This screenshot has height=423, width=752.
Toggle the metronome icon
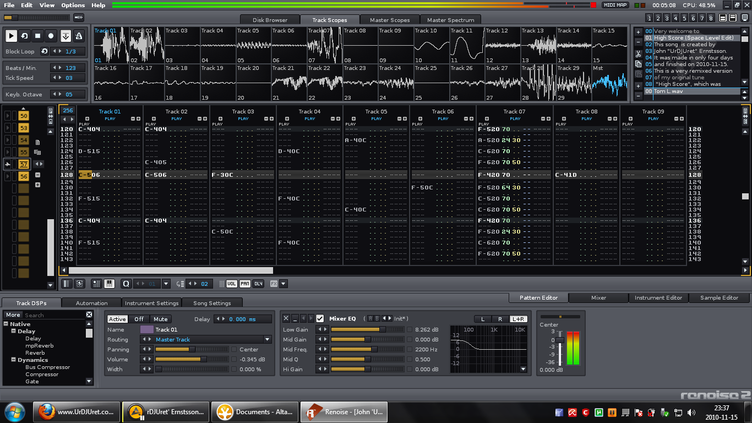pos(79,36)
